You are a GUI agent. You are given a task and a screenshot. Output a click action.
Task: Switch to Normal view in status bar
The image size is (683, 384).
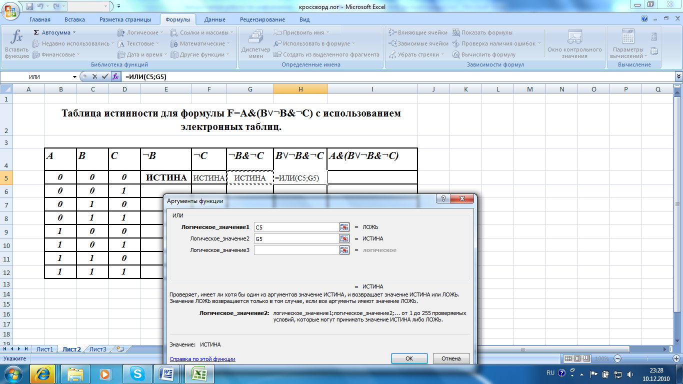568,358
